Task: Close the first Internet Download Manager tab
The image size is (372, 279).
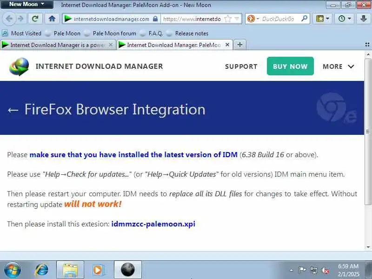Action: tap(111, 45)
